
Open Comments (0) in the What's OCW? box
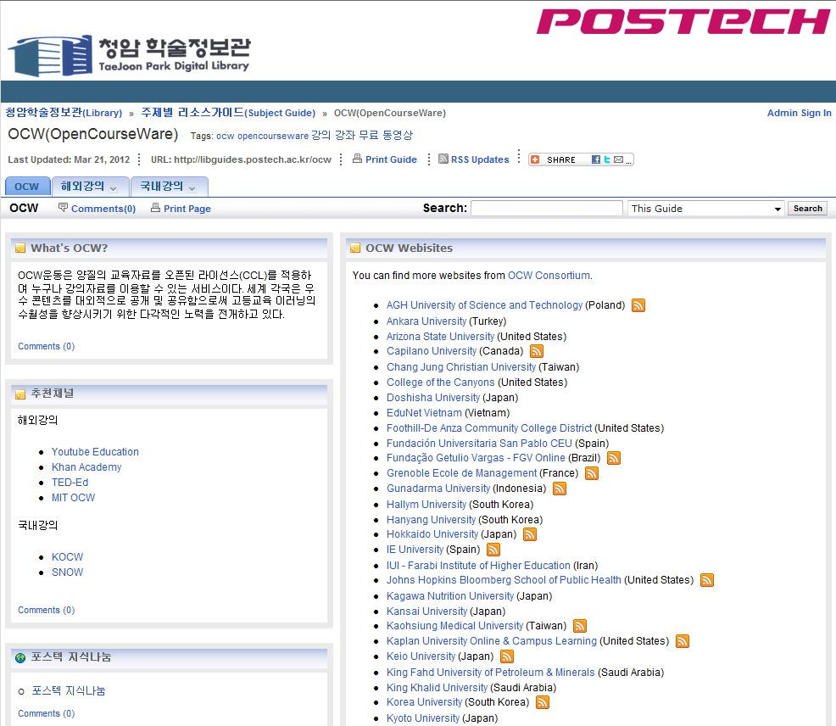(x=47, y=346)
